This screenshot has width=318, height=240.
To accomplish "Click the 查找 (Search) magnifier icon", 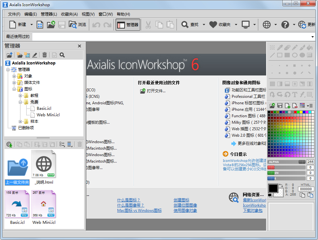I will point(185,25).
